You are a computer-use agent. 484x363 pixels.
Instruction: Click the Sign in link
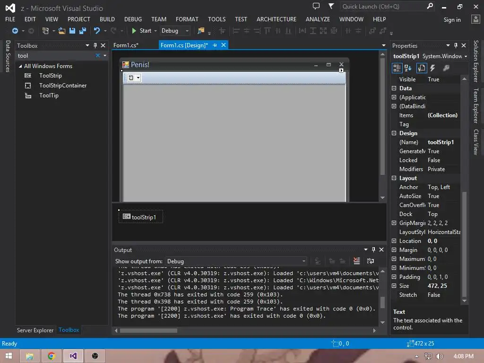[x=452, y=20]
